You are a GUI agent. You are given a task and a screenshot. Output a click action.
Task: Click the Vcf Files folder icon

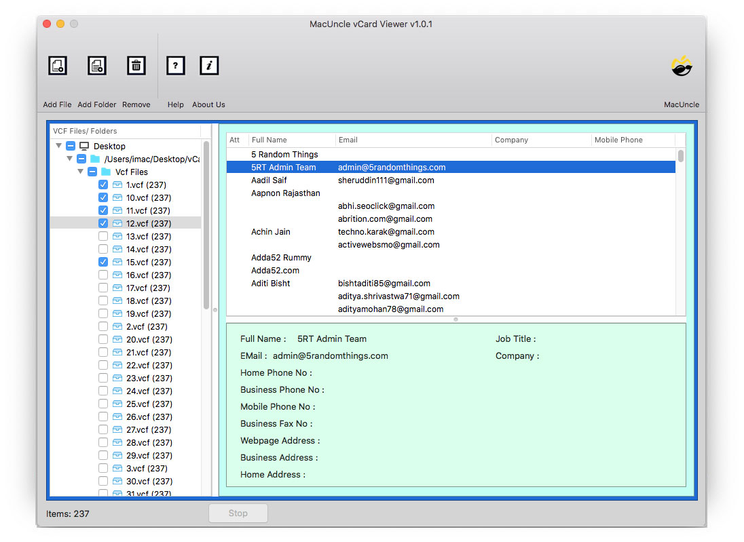107,172
